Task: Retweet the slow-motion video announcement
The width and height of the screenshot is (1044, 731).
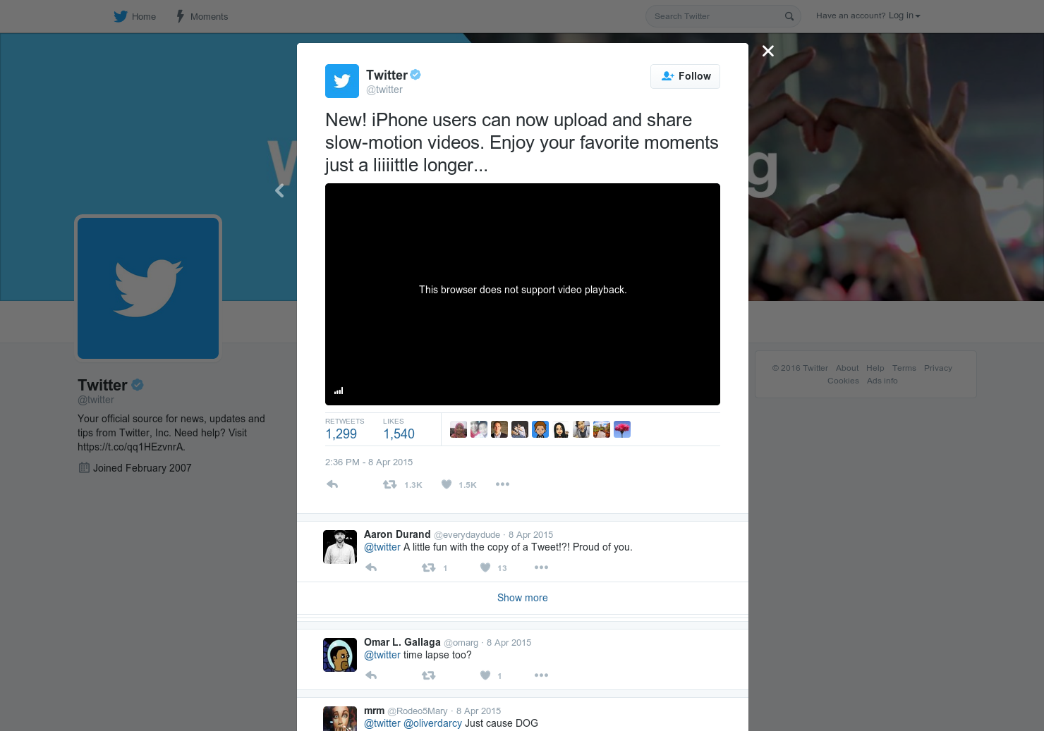Action: click(x=389, y=484)
